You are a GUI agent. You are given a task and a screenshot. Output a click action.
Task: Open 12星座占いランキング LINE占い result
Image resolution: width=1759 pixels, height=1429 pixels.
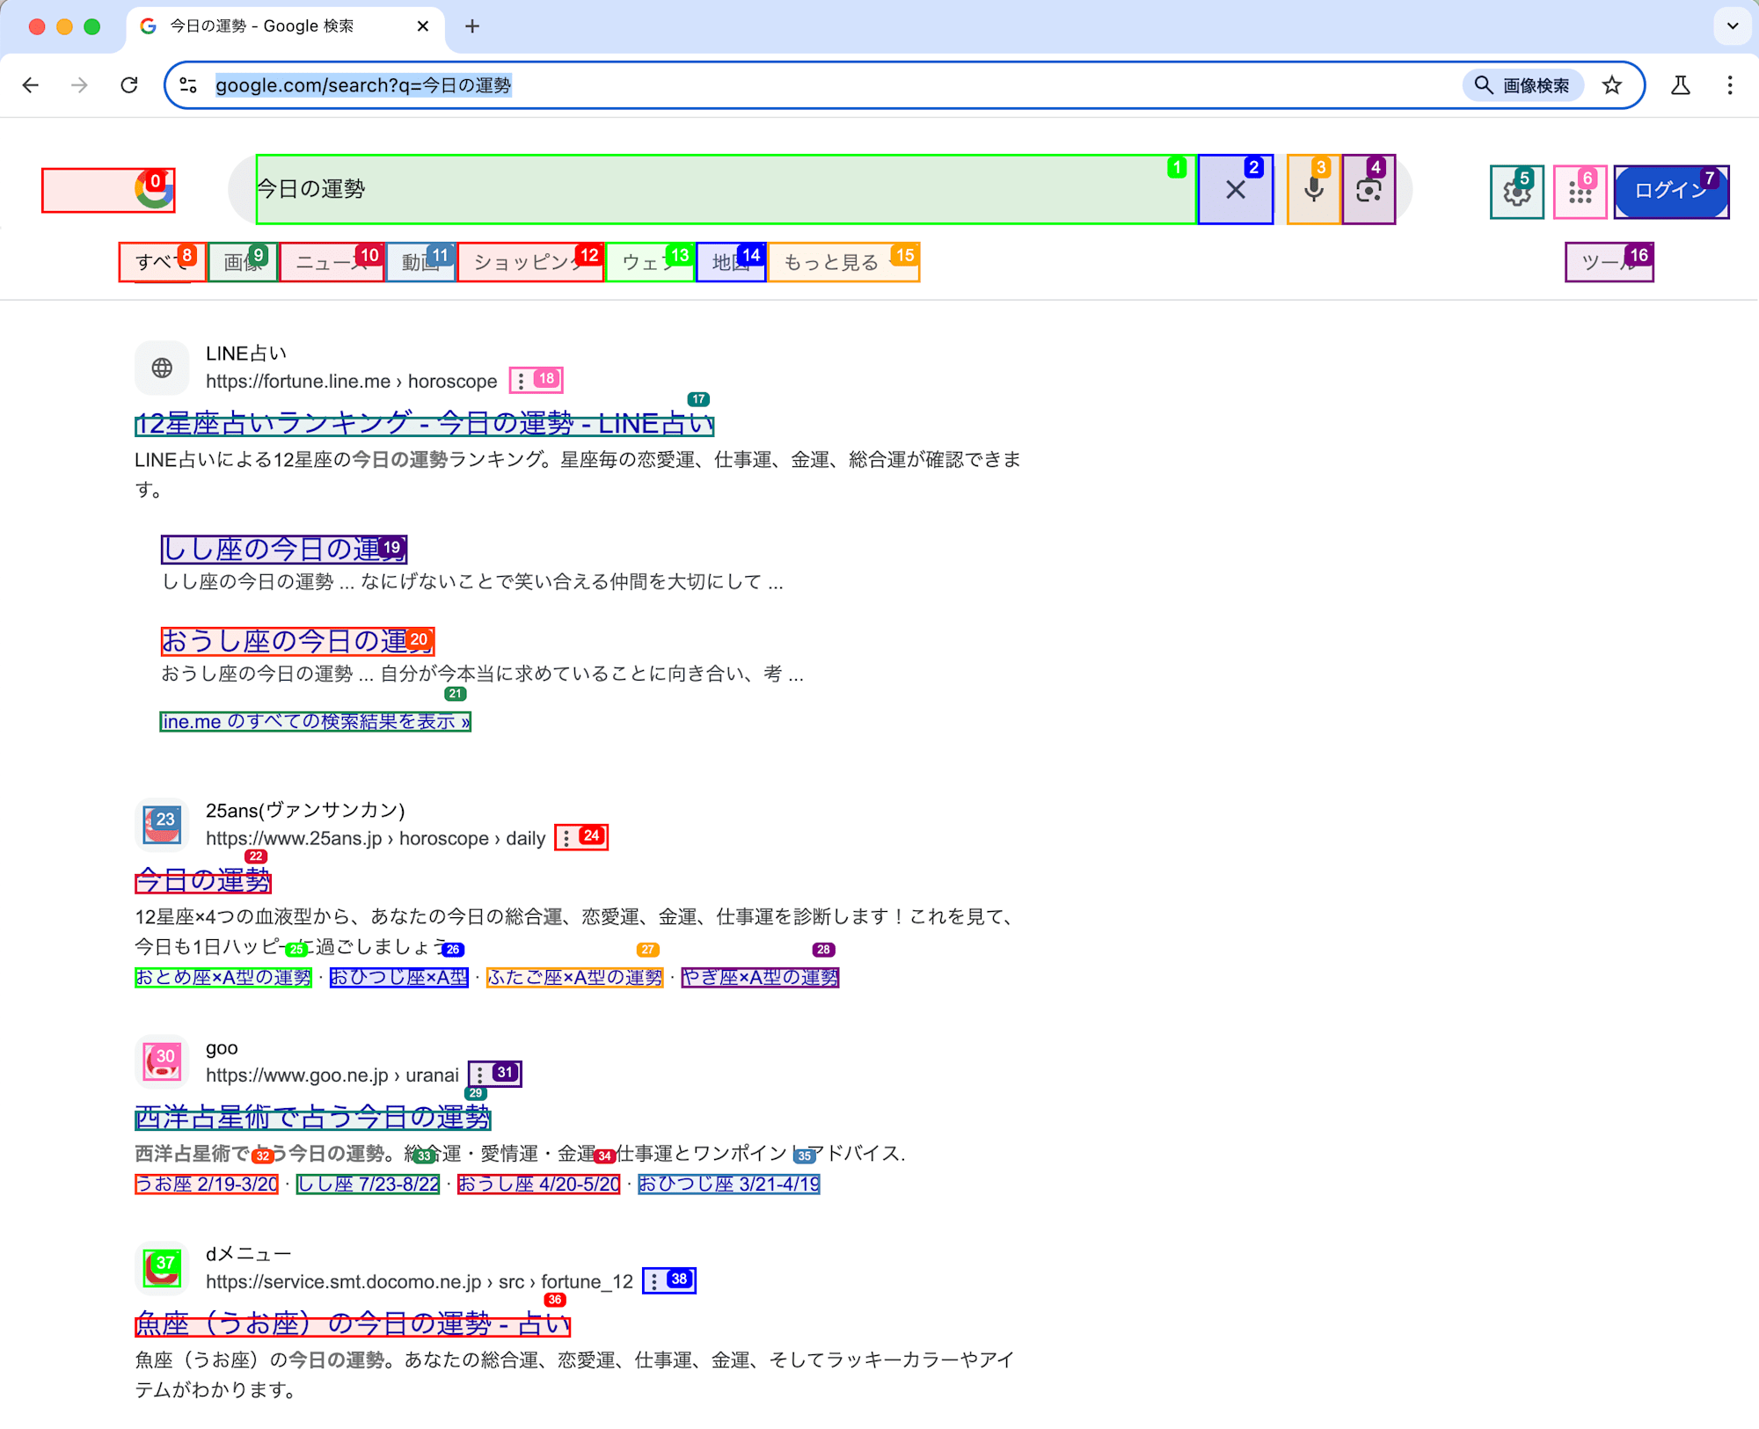(x=424, y=424)
